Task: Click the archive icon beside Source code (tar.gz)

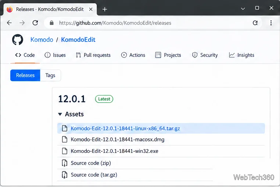Action: pyautogui.click(x=64, y=175)
